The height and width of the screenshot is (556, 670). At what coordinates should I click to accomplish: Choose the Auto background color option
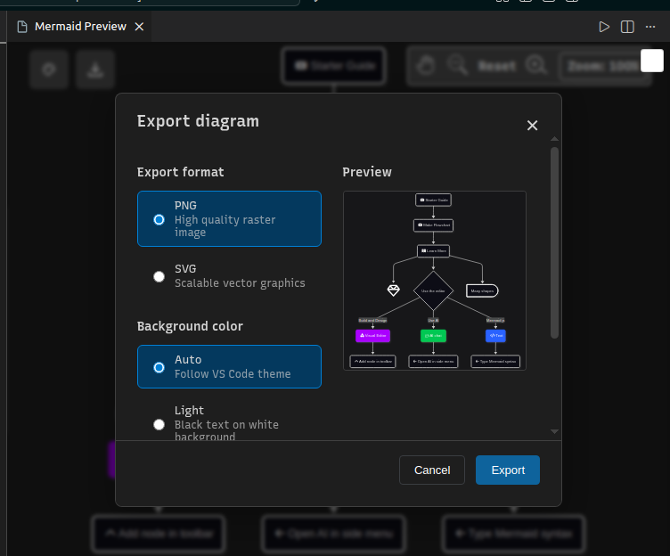(230, 367)
